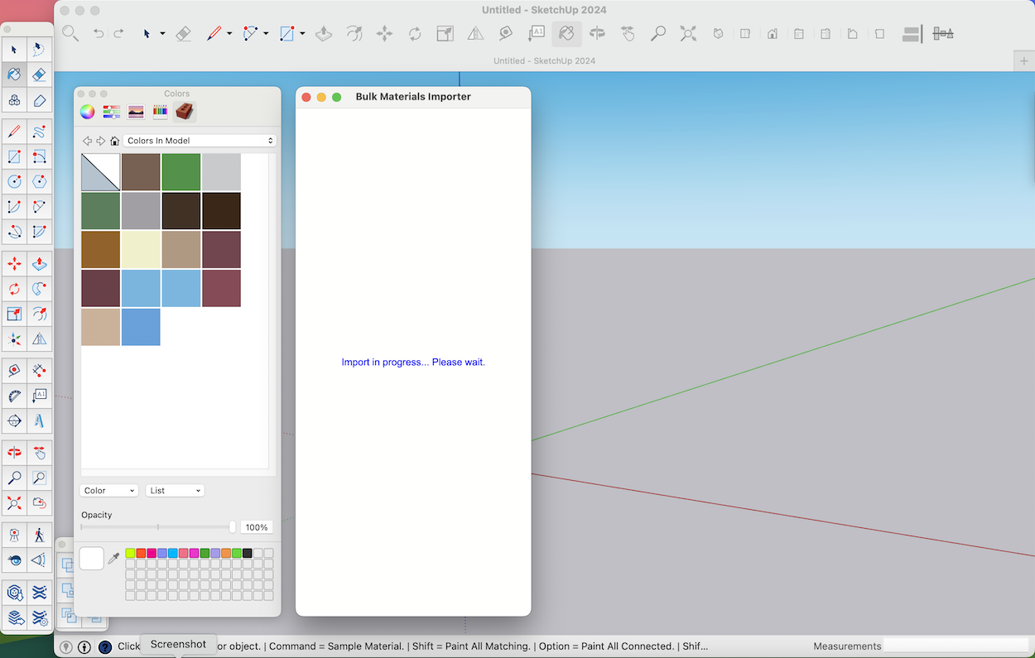
Task: Select the light blue color swatch
Action: point(141,287)
